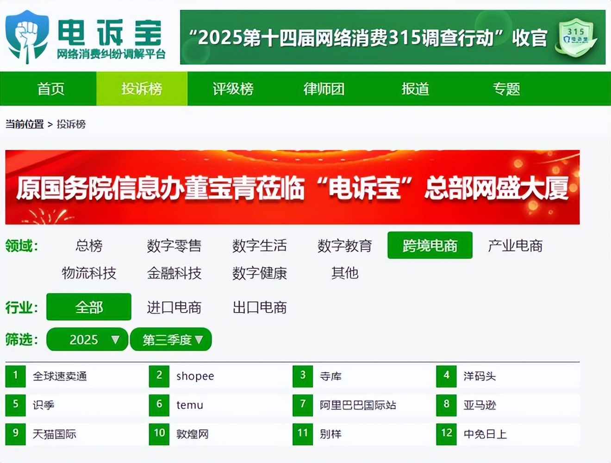Select the 总榜 domain filter
Image resolution: width=611 pixels, height=463 pixels.
point(89,245)
